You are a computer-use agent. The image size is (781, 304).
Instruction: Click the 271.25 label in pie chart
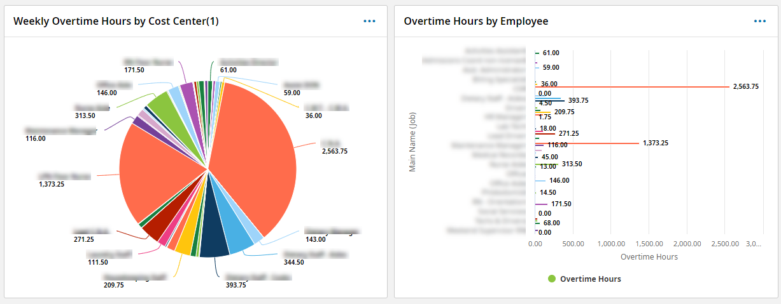coord(84,239)
